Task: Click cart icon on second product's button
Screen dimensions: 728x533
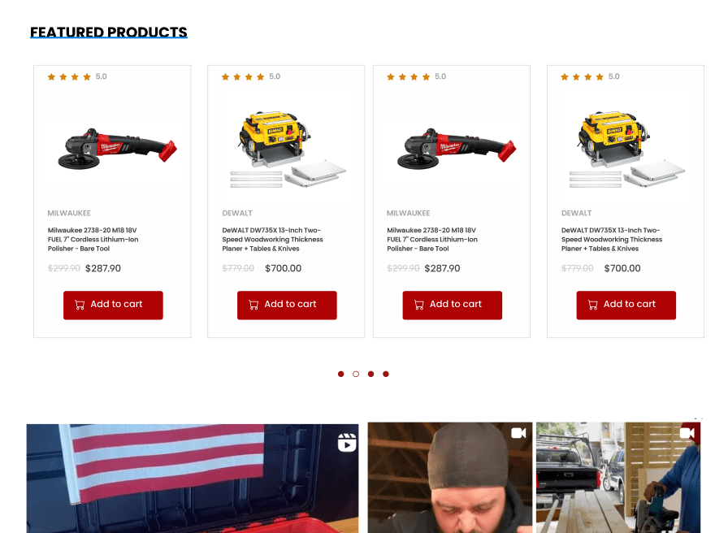Action: [253, 305]
